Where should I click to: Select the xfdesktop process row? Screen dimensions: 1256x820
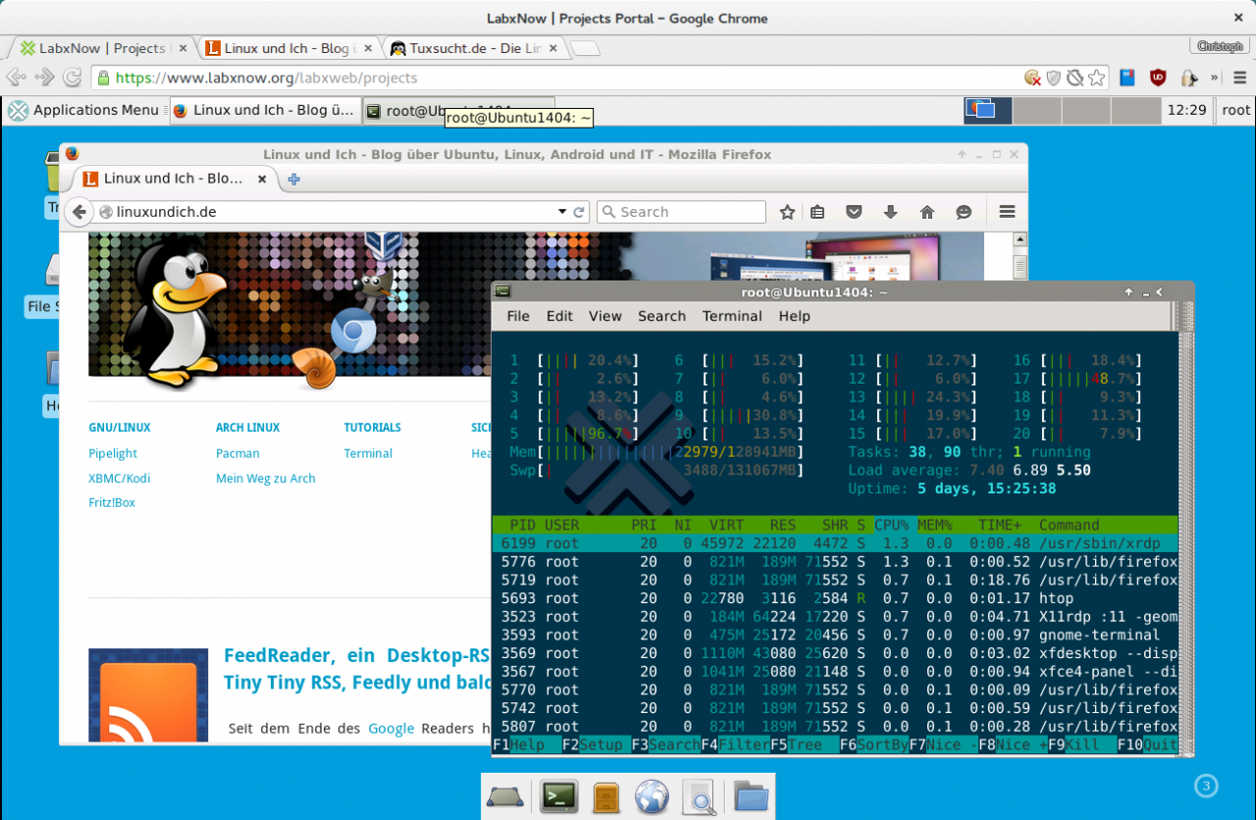[x=833, y=653]
